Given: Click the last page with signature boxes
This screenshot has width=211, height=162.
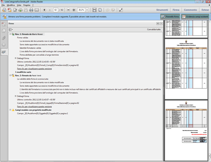Looking at the screenshot, I should tap(186, 130).
